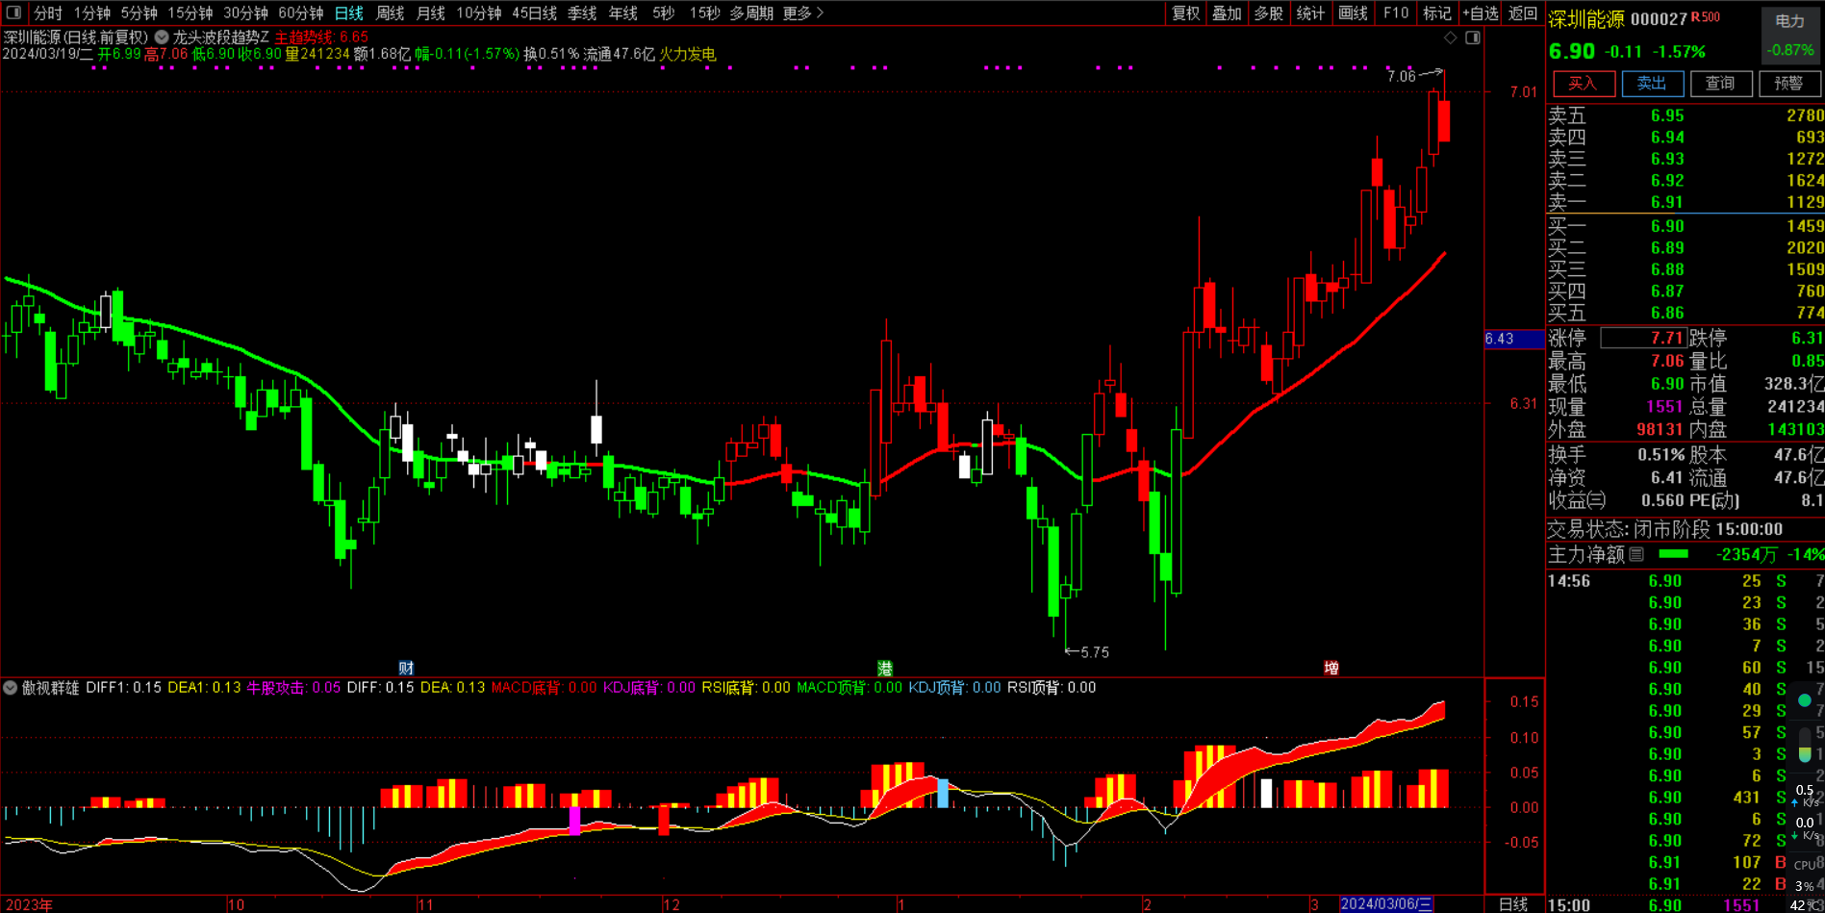Open 多周期 multi-period view
The image size is (1825, 913).
(x=751, y=13)
